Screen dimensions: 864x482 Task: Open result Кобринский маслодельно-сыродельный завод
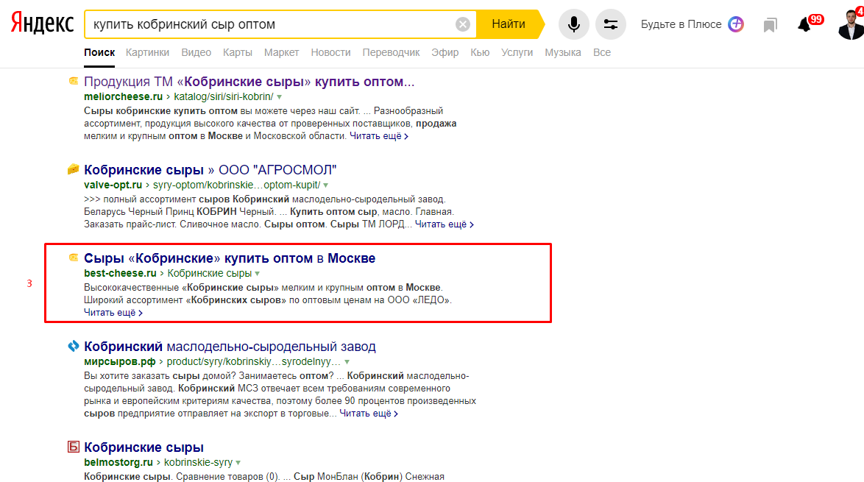pos(230,347)
